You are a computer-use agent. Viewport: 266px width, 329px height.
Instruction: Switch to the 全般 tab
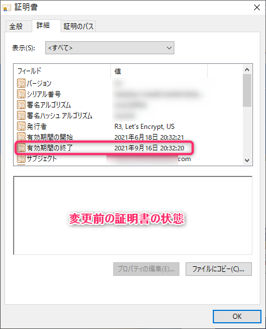click(16, 26)
